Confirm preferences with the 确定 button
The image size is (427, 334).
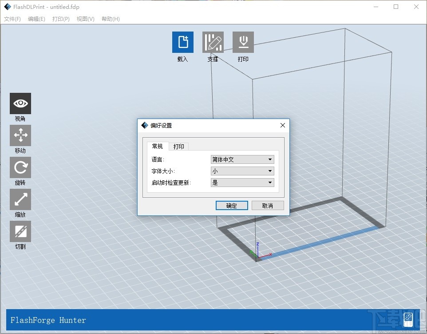coord(231,205)
